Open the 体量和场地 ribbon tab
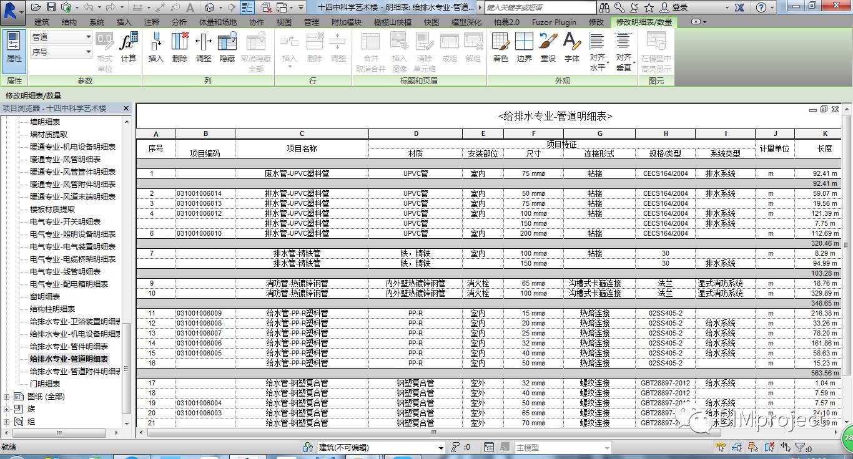 [217, 22]
